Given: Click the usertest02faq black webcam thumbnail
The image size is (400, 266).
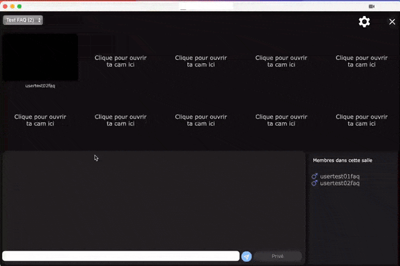Looking at the screenshot, I should (40, 57).
